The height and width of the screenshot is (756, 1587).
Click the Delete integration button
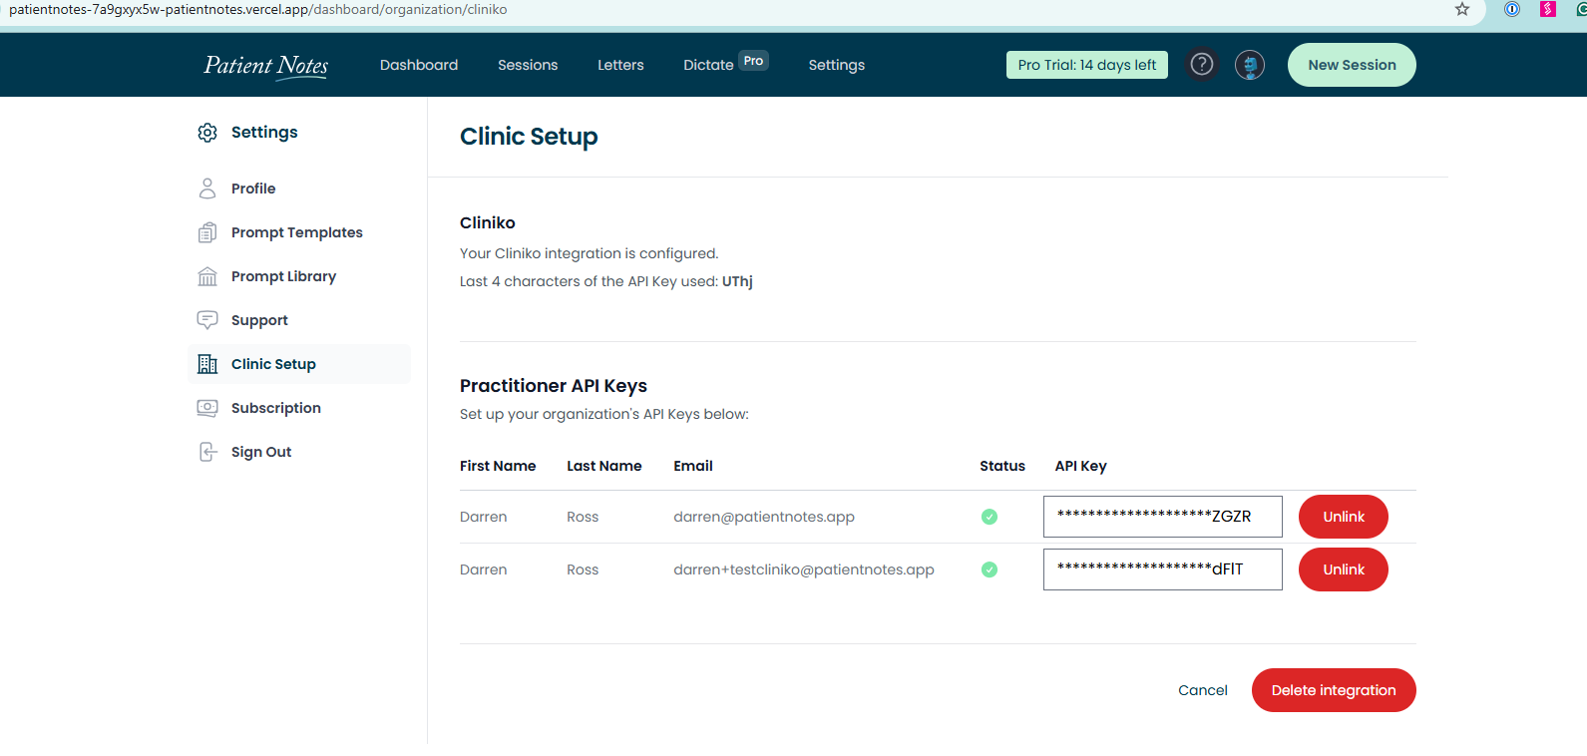pos(1334,690)
